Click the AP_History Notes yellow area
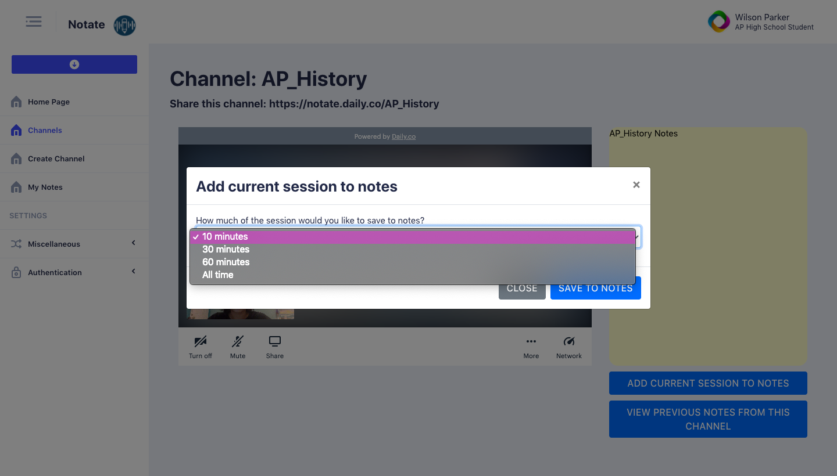The image size is (837, 476). (x=708, y=246)
